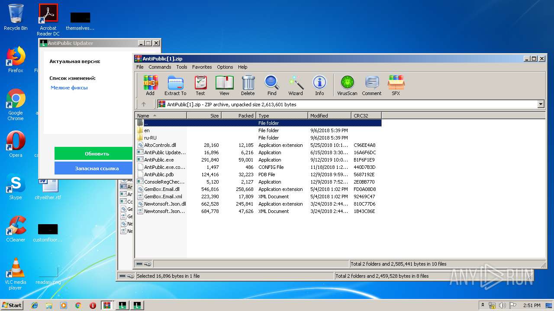The width and height of the screenshot is (554, 311).
Task: Open the Tools menu
Action: [x=182, y=67]
